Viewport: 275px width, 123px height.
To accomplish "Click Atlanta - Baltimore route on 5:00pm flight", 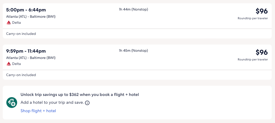I will click(31, 17).
